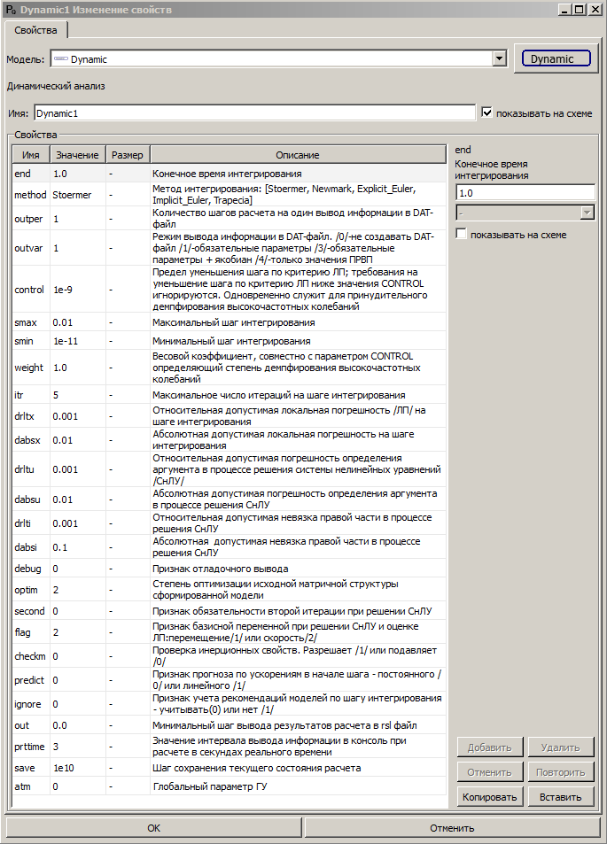Expand the units dropdown under the value field
This screenshot has width=607, height=844.
coord(587,213)
